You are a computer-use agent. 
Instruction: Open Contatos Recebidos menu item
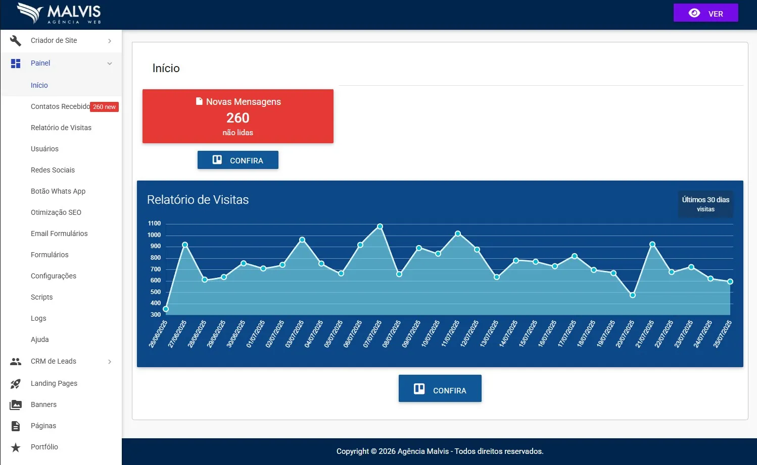(x=60, y=106)
